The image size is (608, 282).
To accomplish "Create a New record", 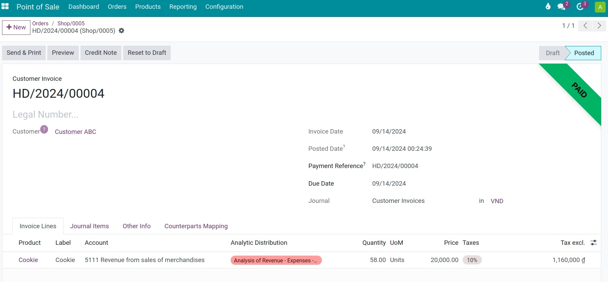I will [16, 27].
